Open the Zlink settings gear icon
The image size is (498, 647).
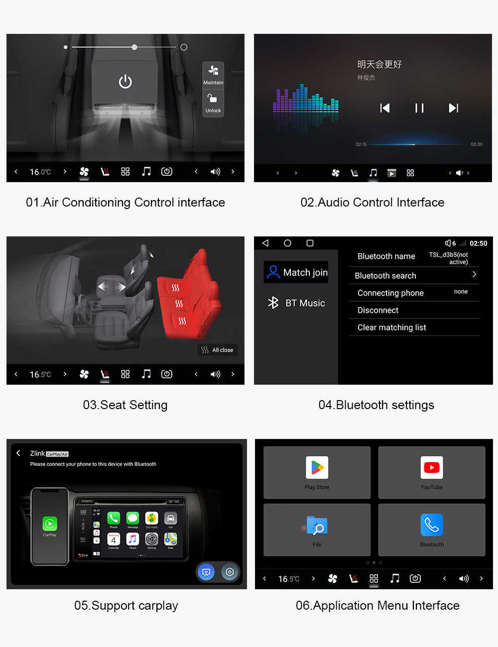[x=230, y=572]
